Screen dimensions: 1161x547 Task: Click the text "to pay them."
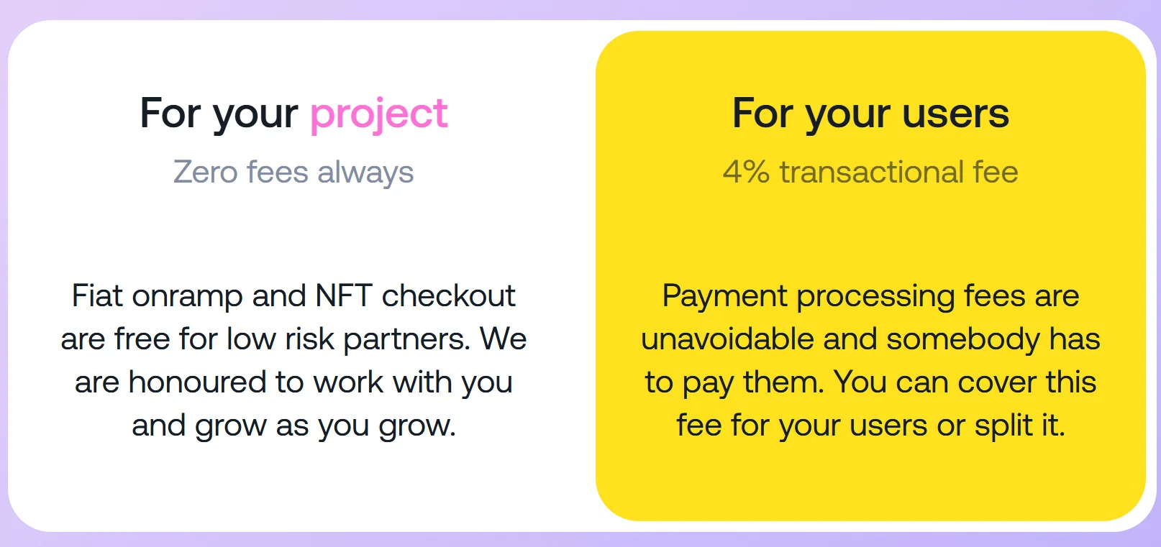pyautogui.click(x=734, y=382)
